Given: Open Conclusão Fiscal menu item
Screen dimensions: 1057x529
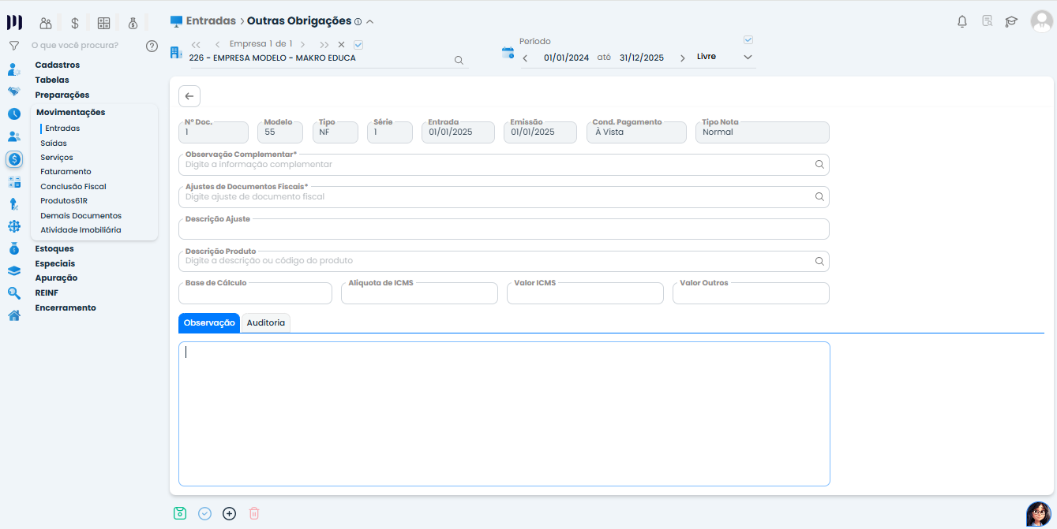Looking at the screenshot, I should [x=73, y=187].
